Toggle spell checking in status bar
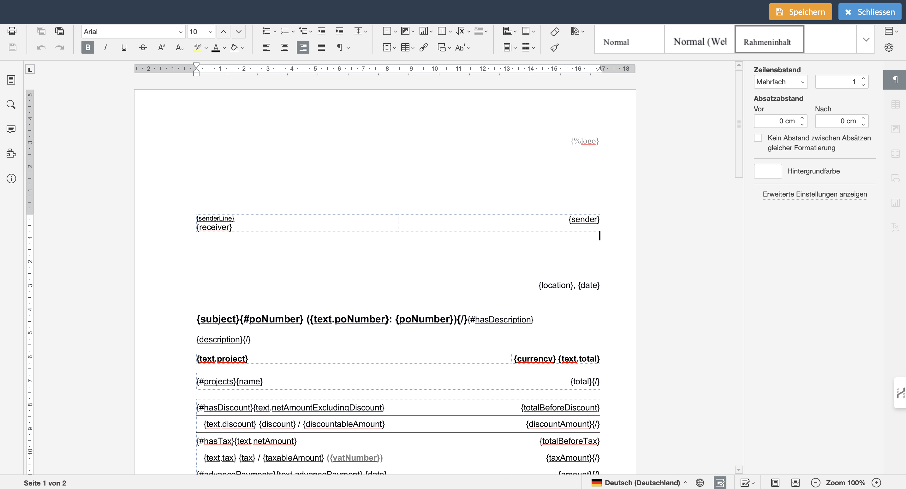The width and height of the screenshot is (906, 489). click(x=720, y=483)
